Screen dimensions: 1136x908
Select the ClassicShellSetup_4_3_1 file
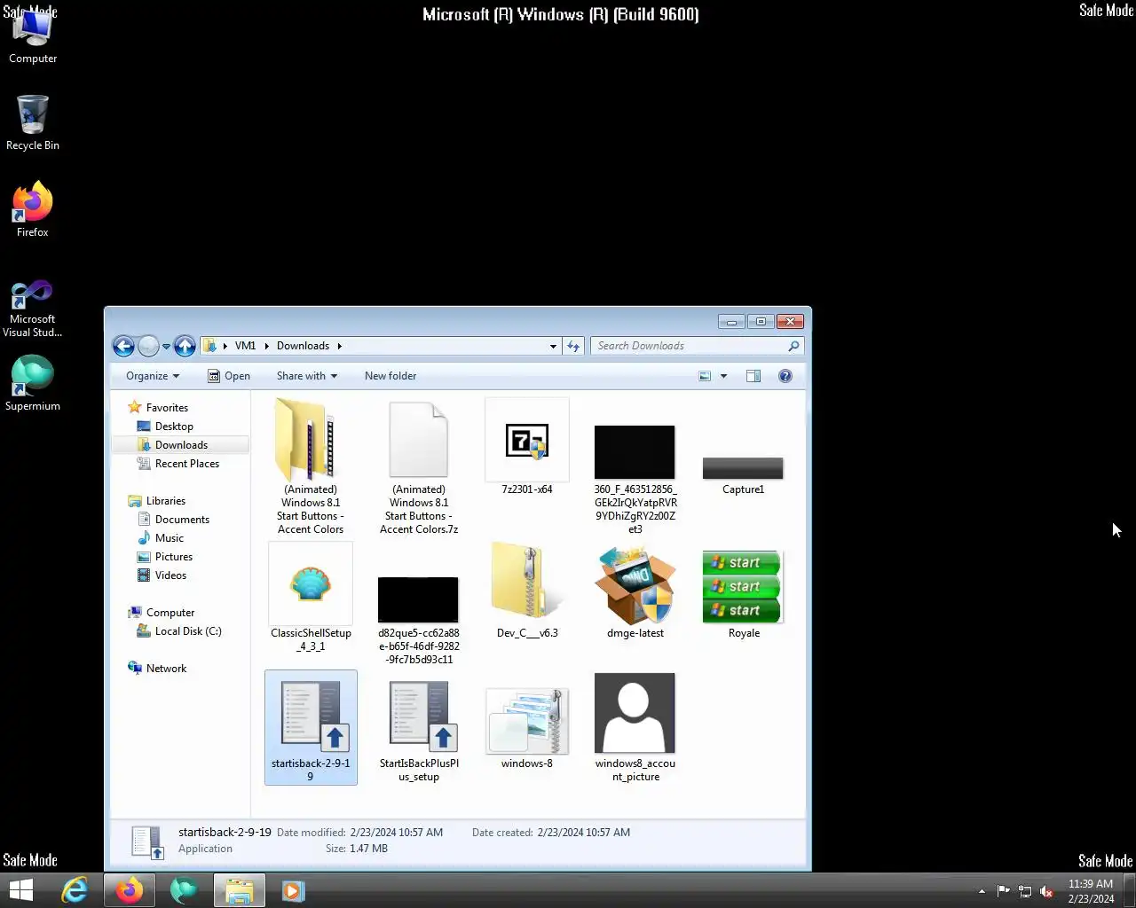coord(311,597)
